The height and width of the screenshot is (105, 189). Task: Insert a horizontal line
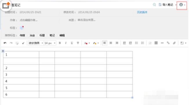tap(162, 43)
